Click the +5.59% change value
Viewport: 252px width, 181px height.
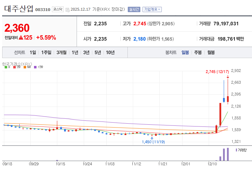pyautogui.click(x=46, y=38)
